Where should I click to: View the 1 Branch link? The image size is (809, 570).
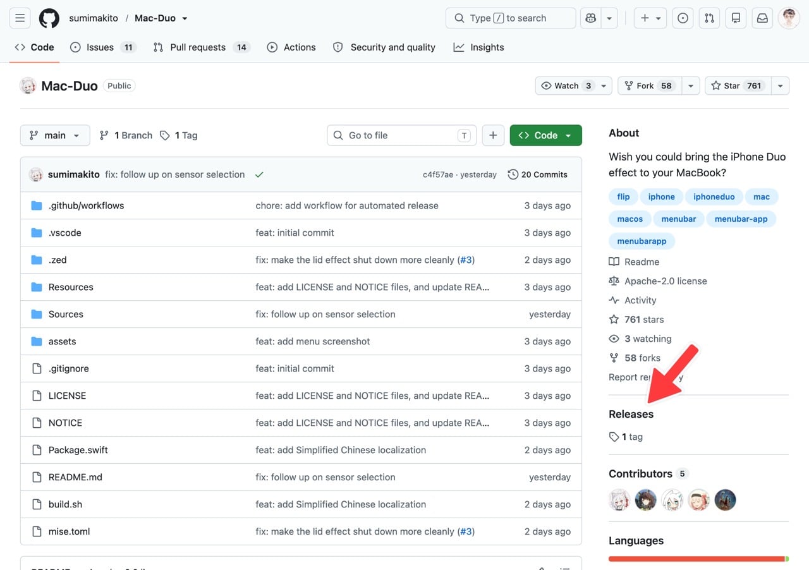coord(126,135)
